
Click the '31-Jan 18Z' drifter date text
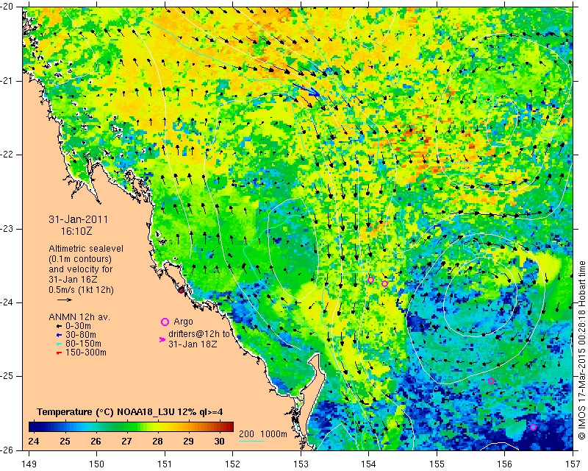click(x=193, y=344)
